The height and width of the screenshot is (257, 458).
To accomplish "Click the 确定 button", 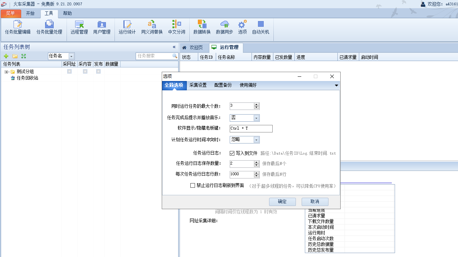I will (282, 202).
